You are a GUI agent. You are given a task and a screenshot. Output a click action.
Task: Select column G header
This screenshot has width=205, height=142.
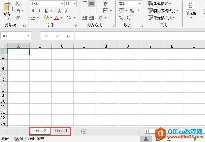[150, 46]
